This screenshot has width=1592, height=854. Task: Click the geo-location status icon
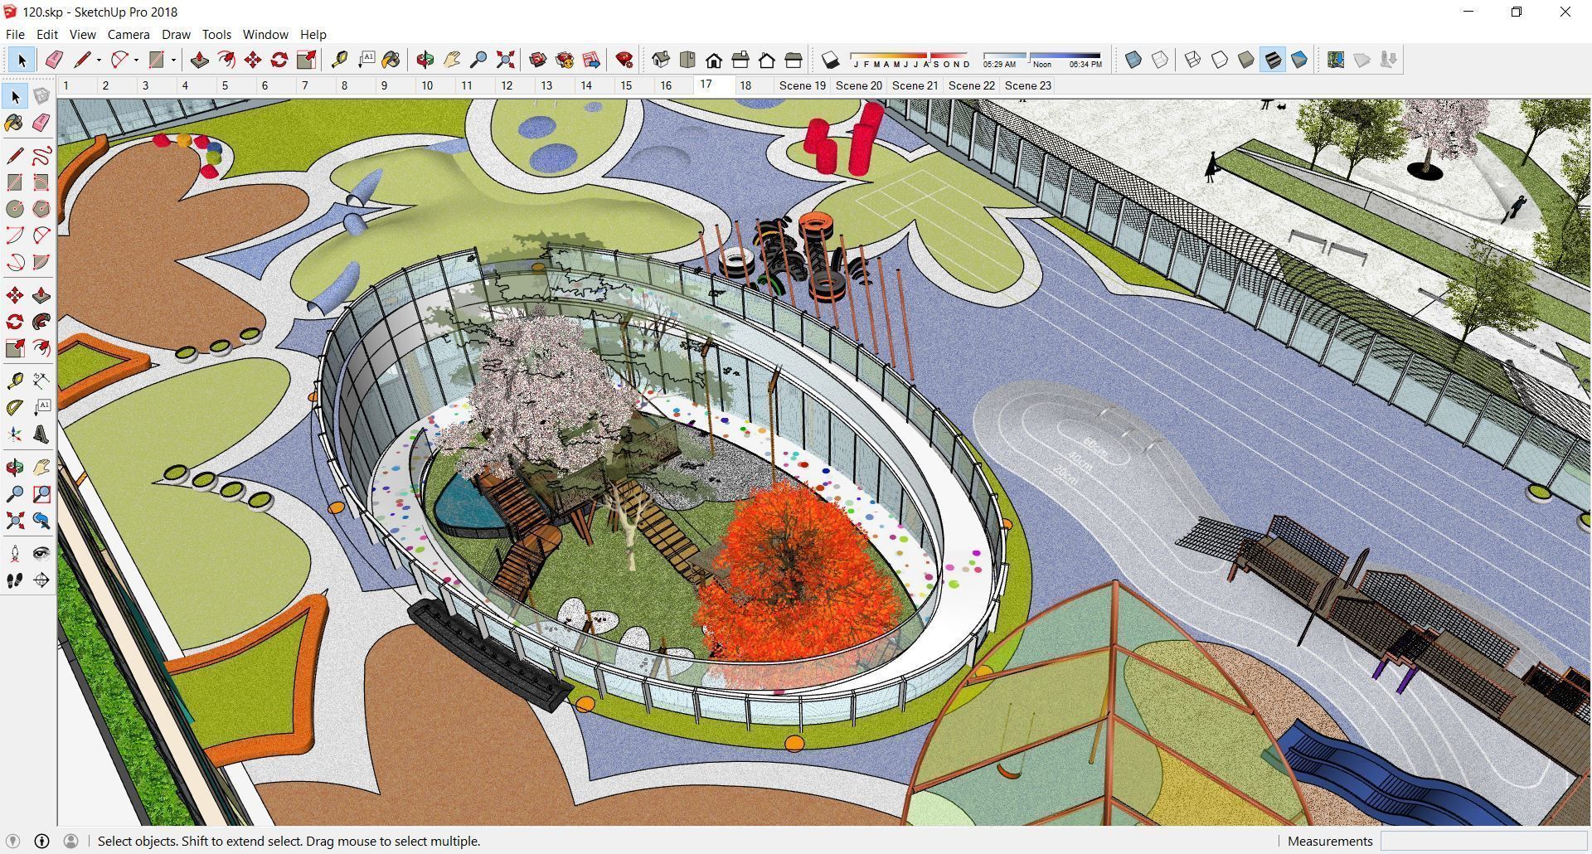pos(12,841)
